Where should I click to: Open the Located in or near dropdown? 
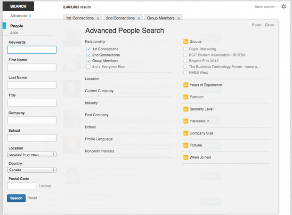[32, 155]
